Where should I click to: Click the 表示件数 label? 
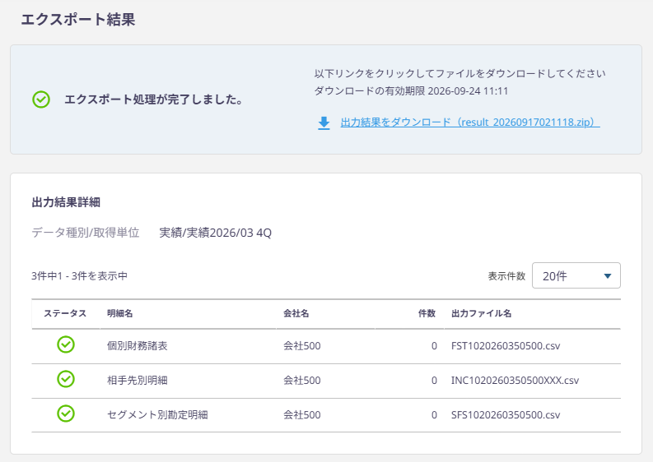(x=506, y=276)
